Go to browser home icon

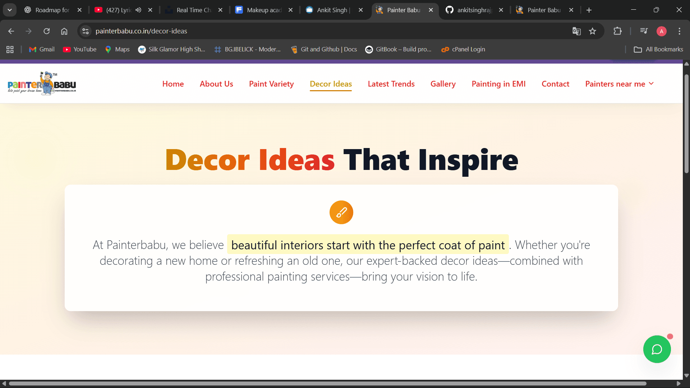click(64, 31)
